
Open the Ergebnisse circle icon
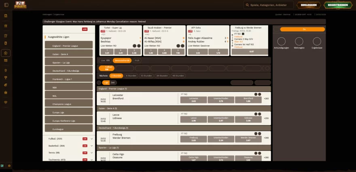317,42
